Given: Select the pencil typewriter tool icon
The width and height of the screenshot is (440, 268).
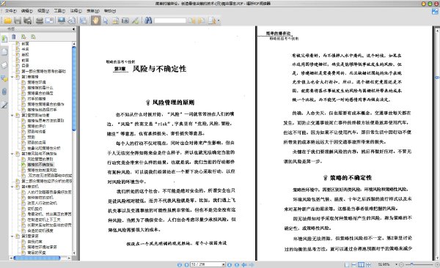Looking at the screenshot, I should click(x=136, y=21).
